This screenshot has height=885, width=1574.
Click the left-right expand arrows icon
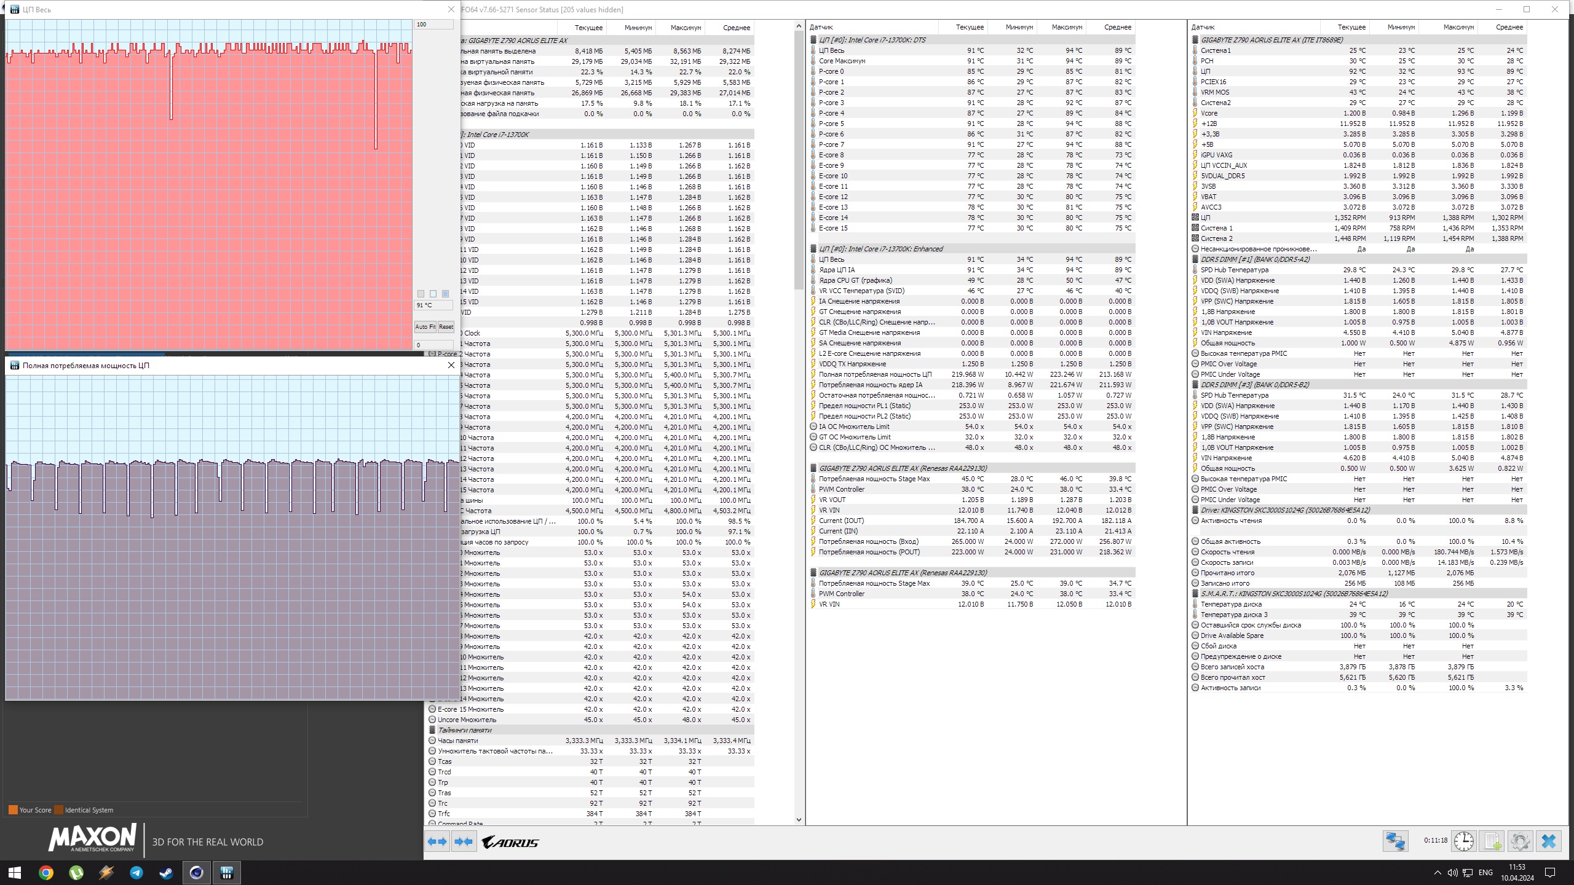pos(437,841)
